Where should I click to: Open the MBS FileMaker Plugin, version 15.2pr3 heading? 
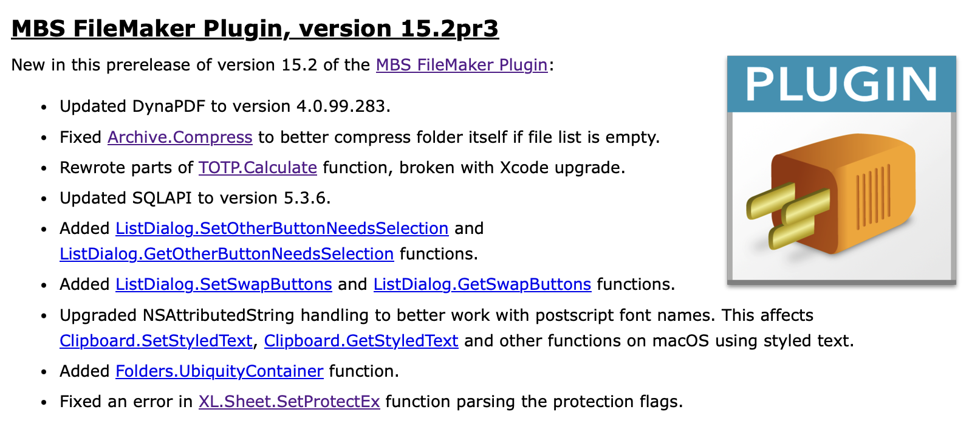(x=255, y=29)
